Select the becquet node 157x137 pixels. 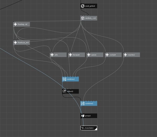[76, 55]
